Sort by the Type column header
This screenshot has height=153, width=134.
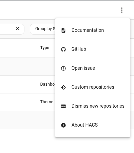coord(45,48)
